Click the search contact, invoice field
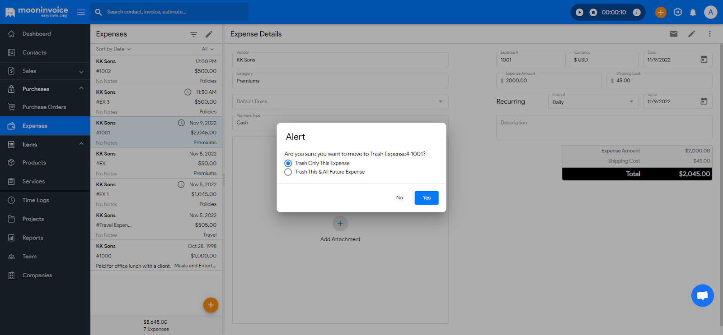723x335 pixels. (174, 12)
